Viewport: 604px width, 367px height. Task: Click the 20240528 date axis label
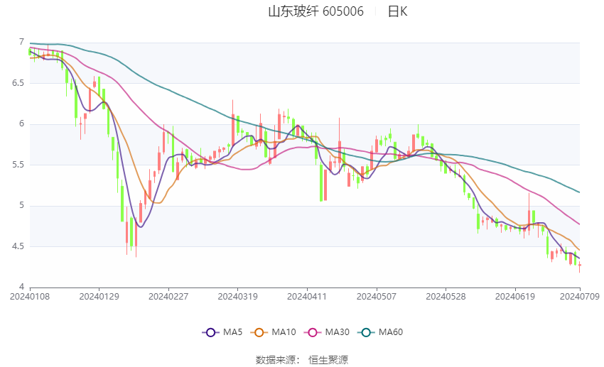coord(446,297)
